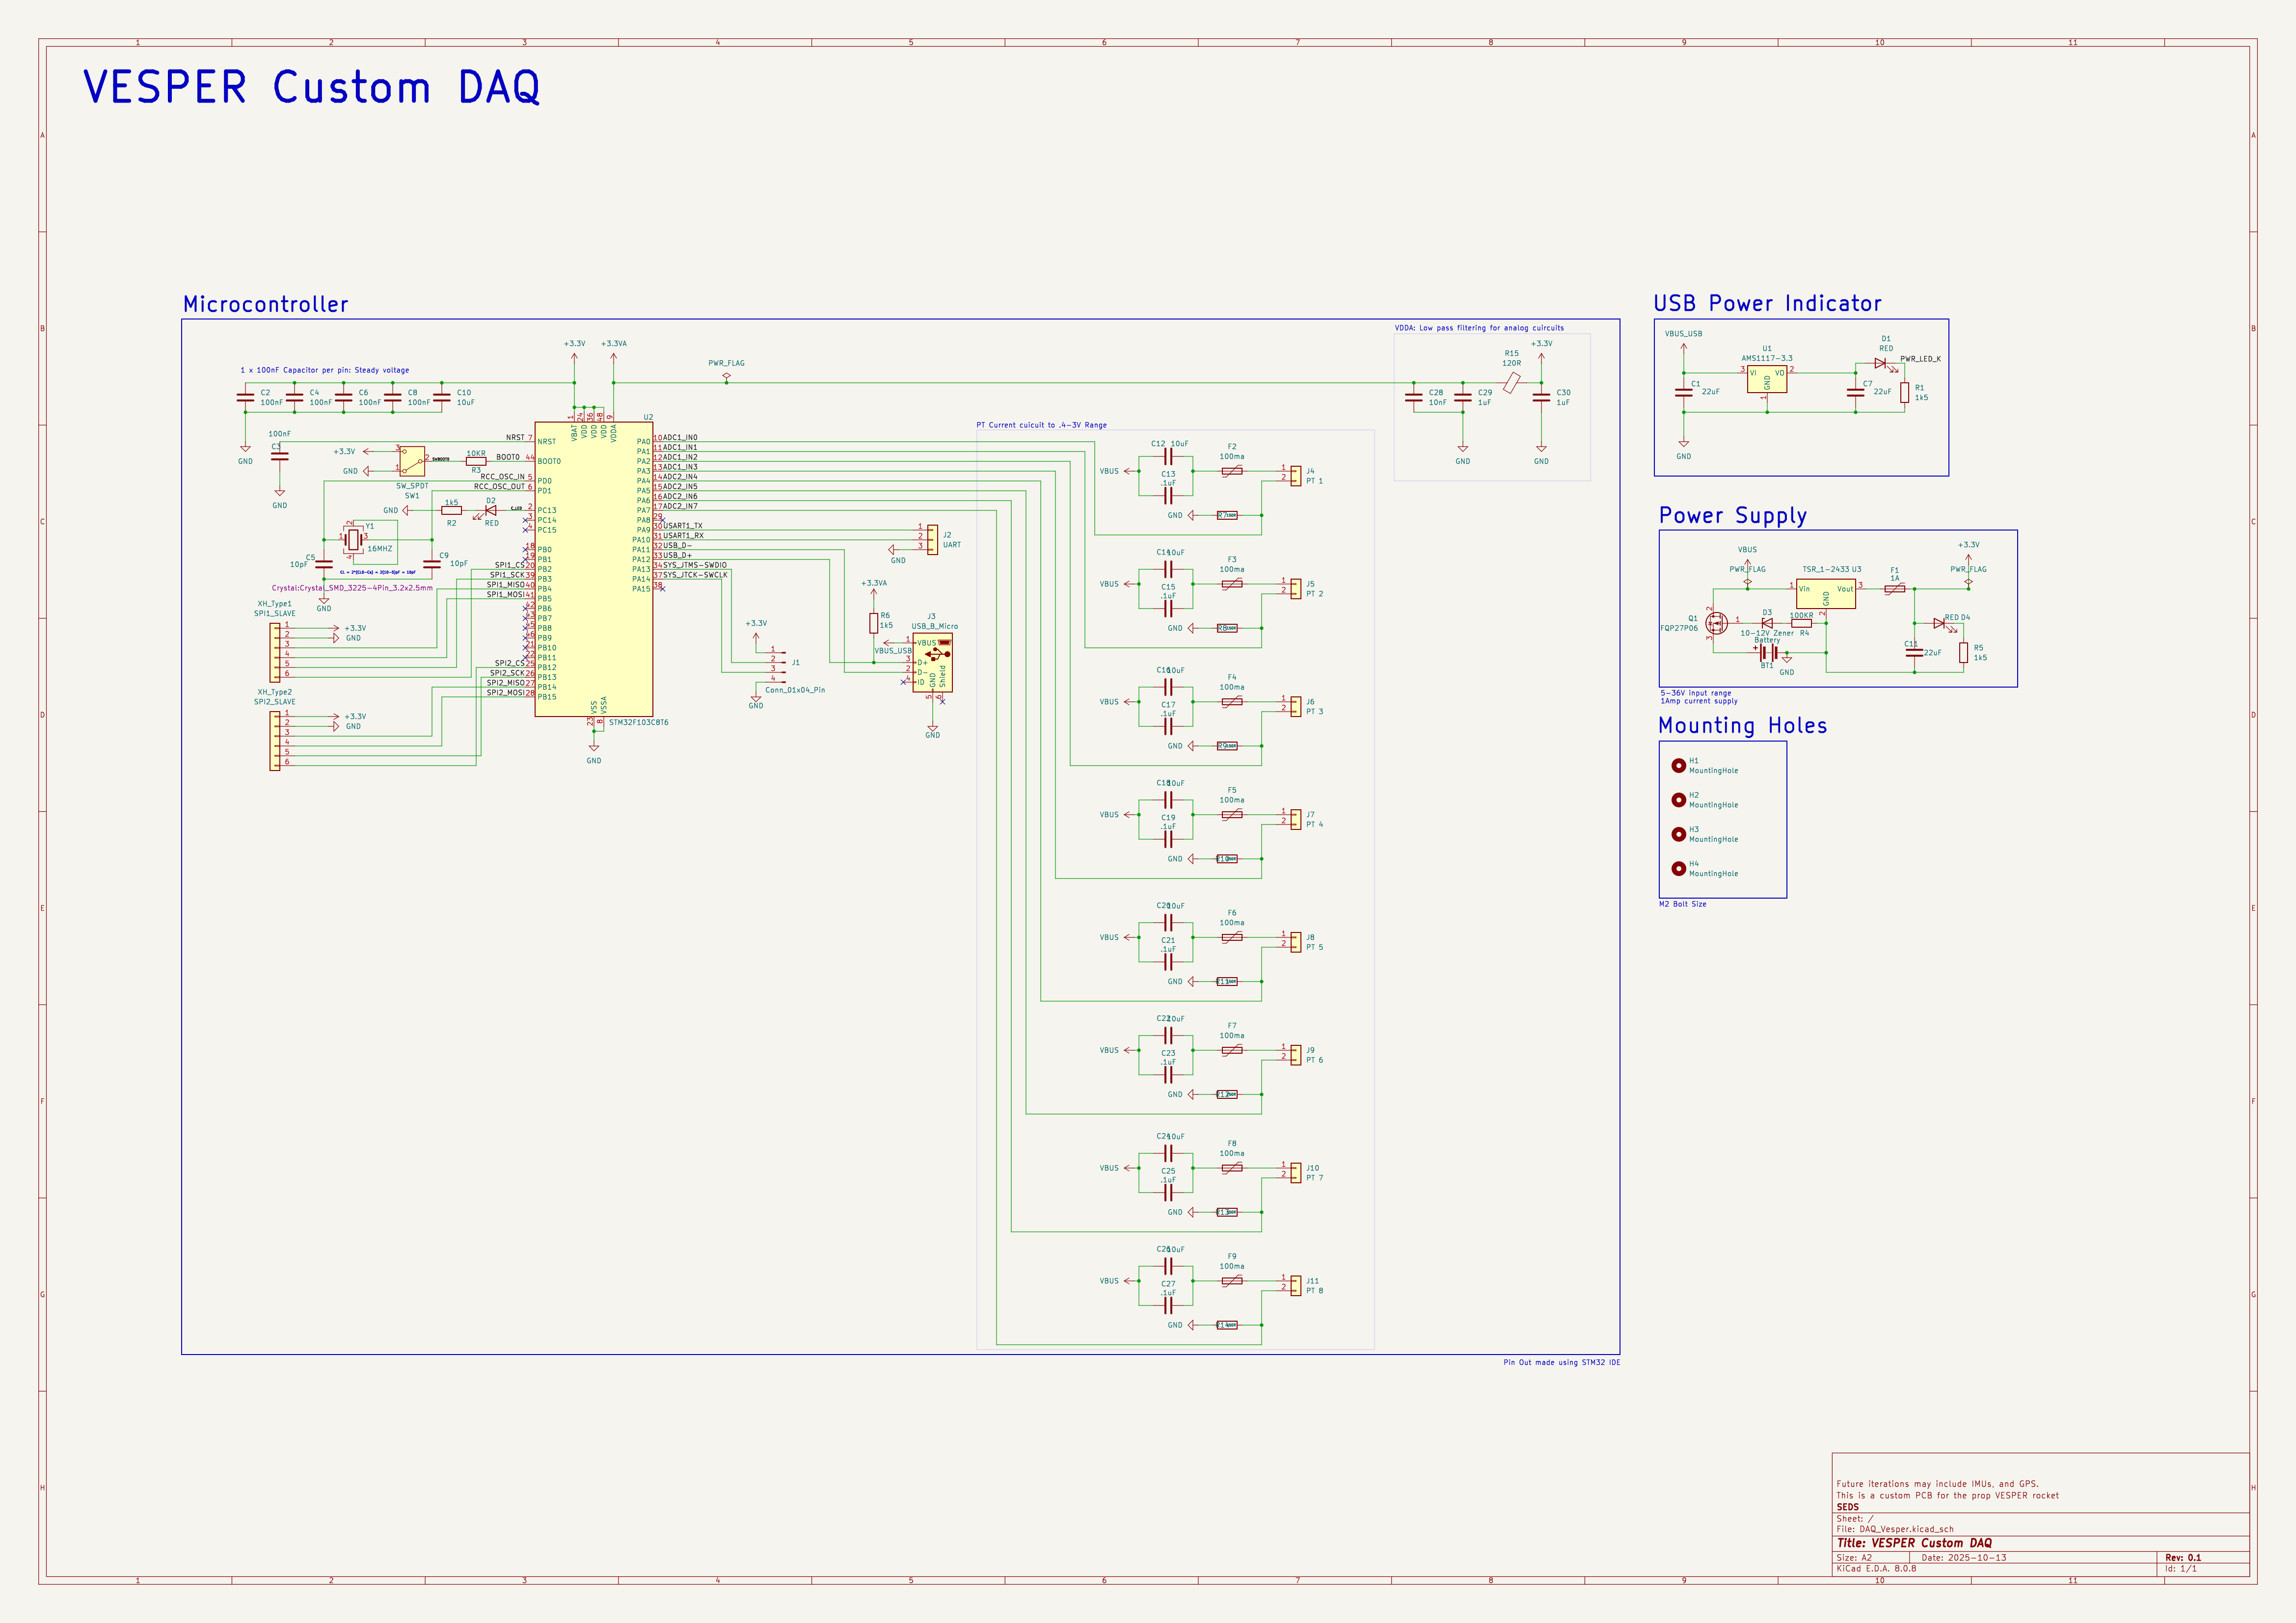Viewport: 2296px width, 1623px height.
Task: Select the C30 1uF capacitor symbol
Action: [x=1541, y=397]
